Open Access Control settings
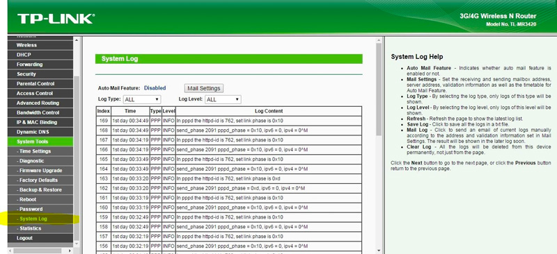Viewport: 557px width, 254px height. tap(40, 93)
